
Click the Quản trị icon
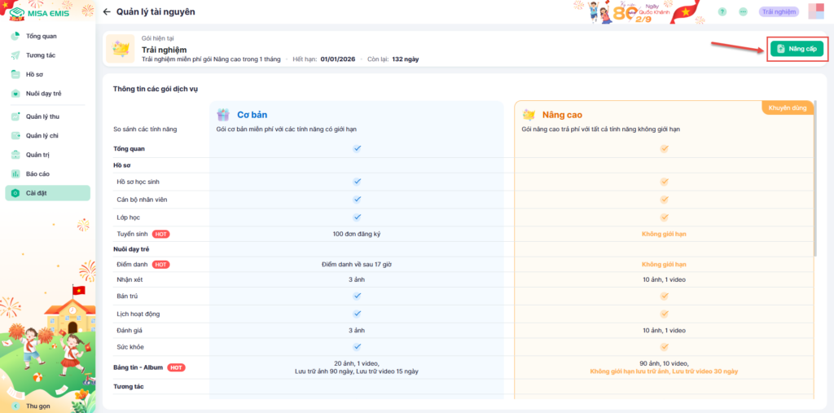point(15,155)
